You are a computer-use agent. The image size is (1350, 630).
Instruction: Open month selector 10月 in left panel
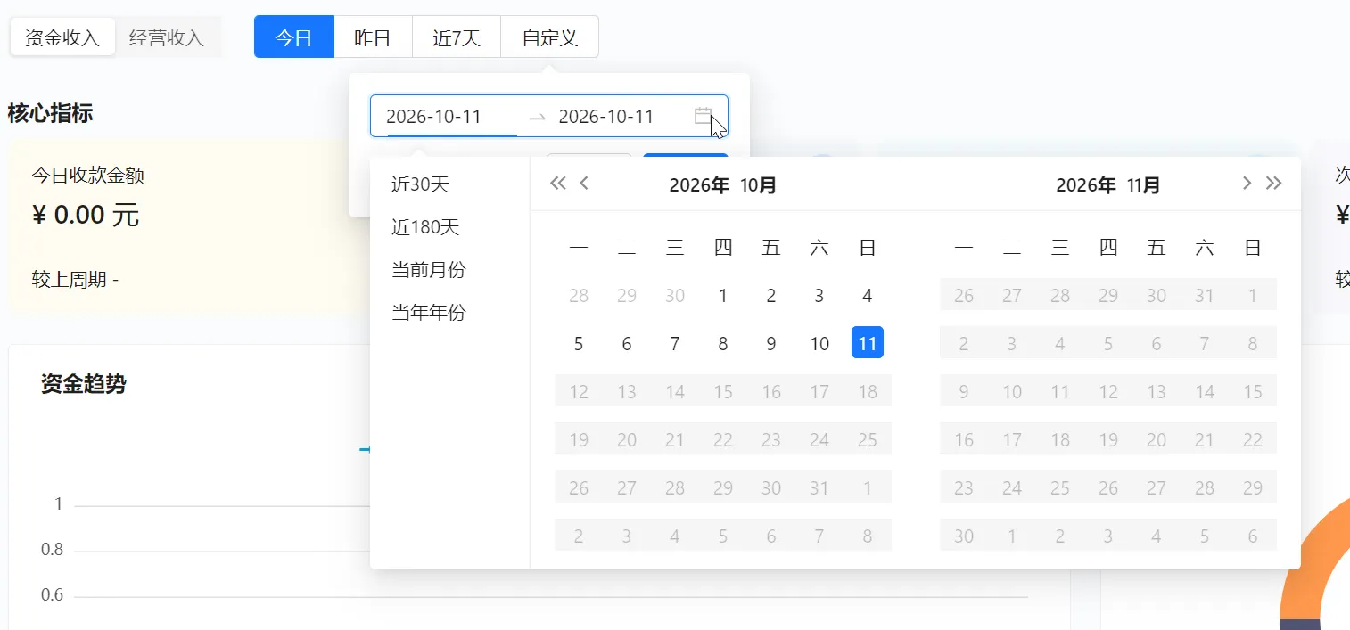[759, 185]
